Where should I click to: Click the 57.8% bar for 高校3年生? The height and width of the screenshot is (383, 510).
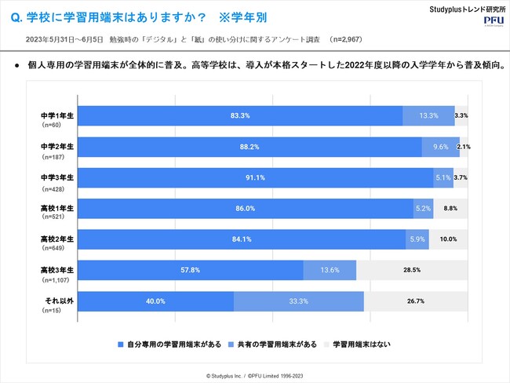pos(191,270)
